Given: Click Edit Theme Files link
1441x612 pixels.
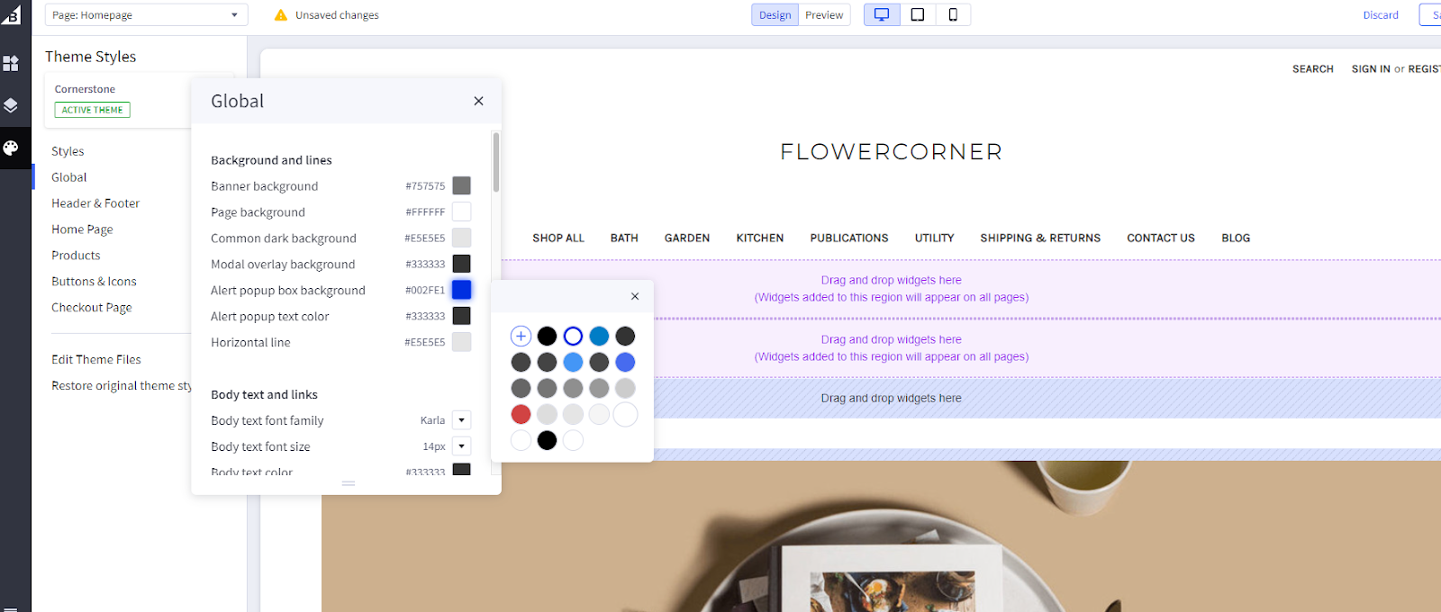Looking at the screenshot, I should (x=96, y=359).
